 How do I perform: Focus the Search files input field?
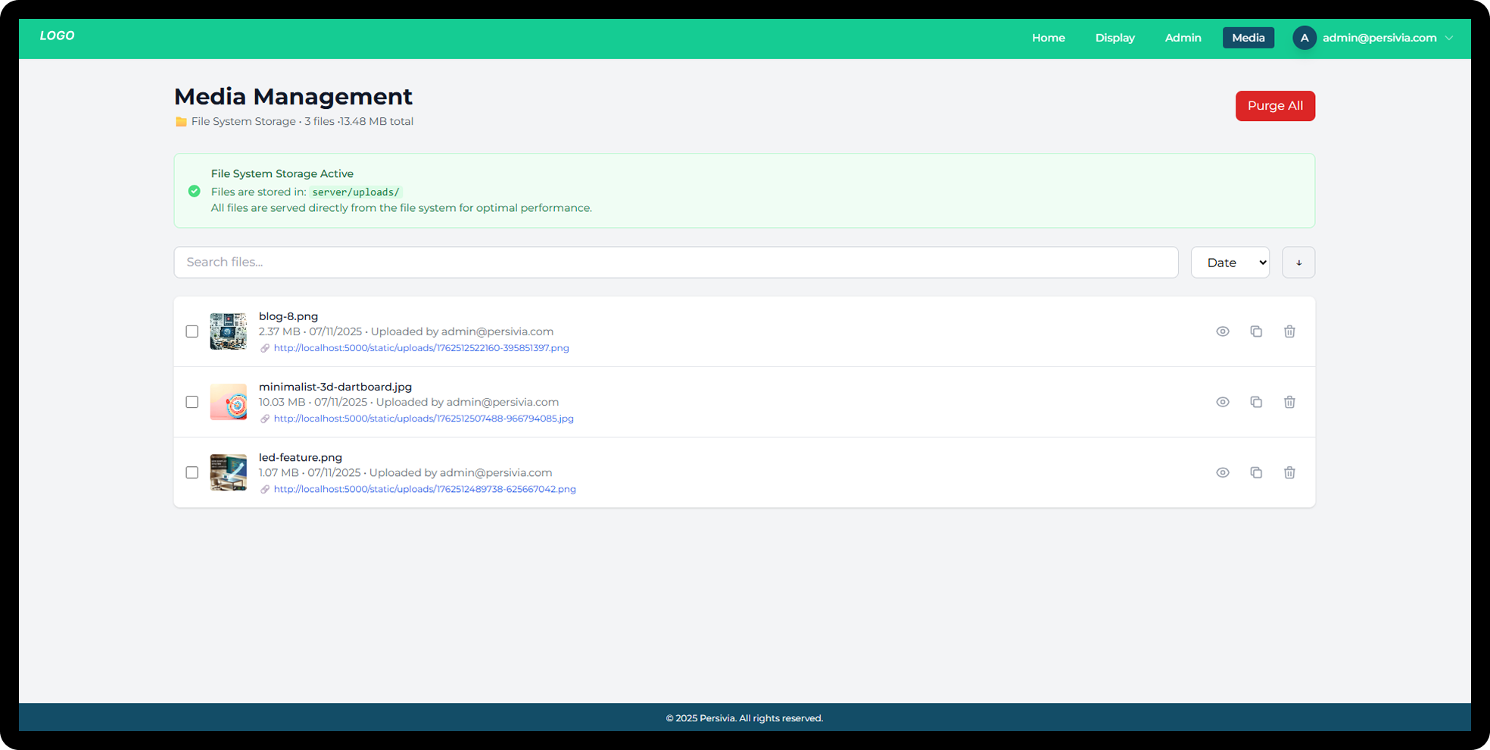pyautogui.click(x=675, y=262)
